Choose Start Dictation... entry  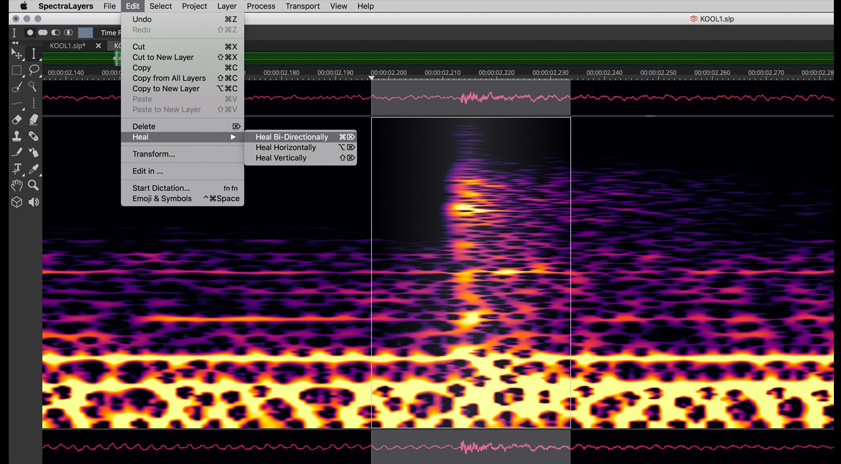click(182, 188)
